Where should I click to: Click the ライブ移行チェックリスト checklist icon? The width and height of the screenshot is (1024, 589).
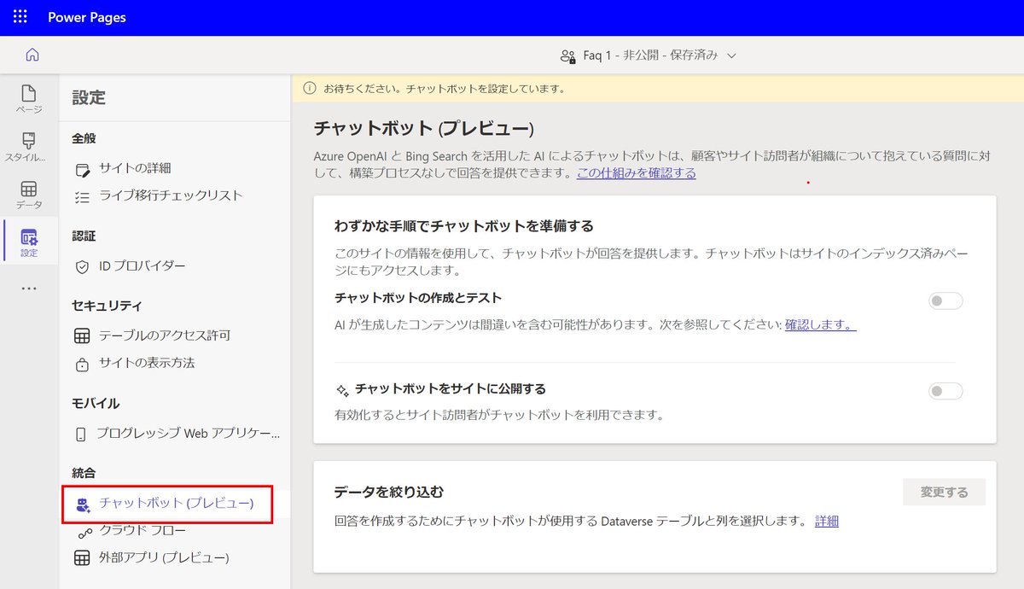[x=82, y=195]
